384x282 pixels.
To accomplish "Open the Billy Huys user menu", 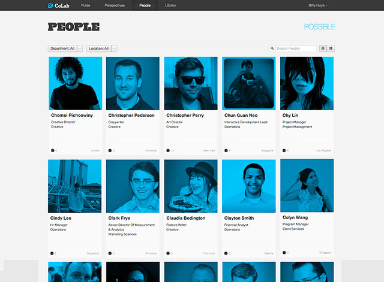I will [317, 5].
